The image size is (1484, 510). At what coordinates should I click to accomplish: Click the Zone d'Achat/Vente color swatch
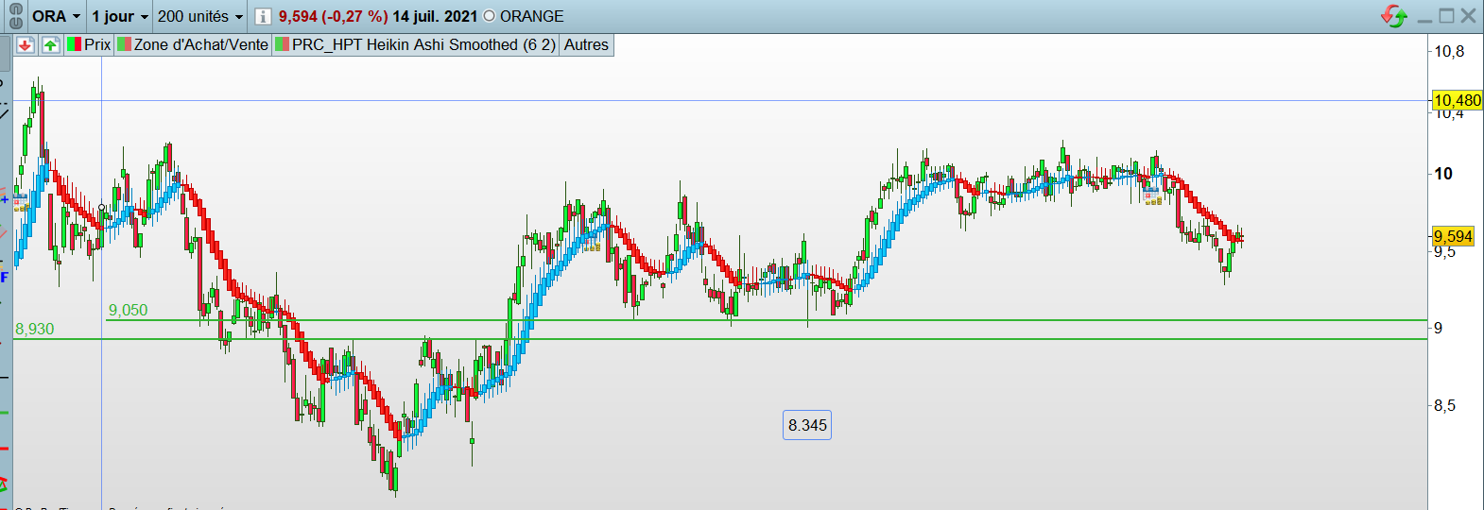click(x=124, y=44)
